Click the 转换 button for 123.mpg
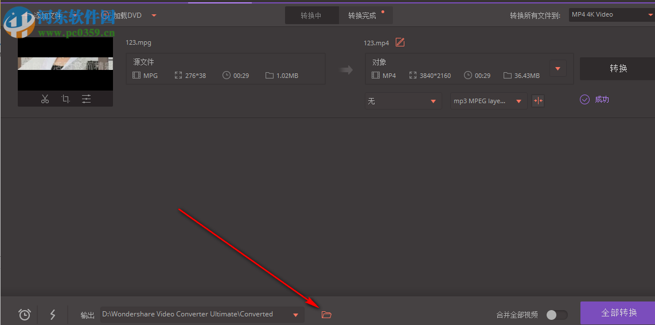Viewport: 655px width, 325px height. (x=617, y=68)
